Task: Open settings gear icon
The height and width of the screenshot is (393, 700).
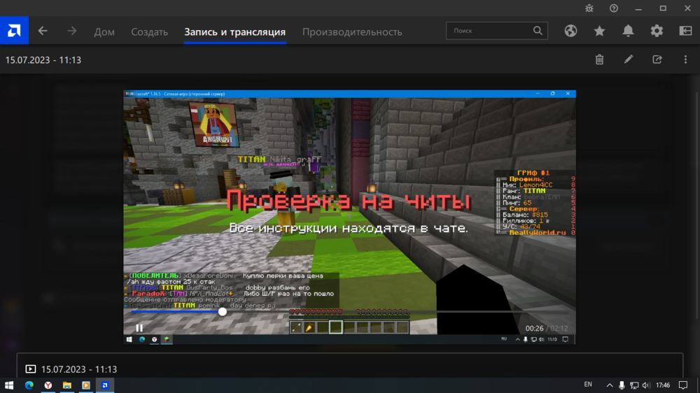Action: [x=657, y=31]
